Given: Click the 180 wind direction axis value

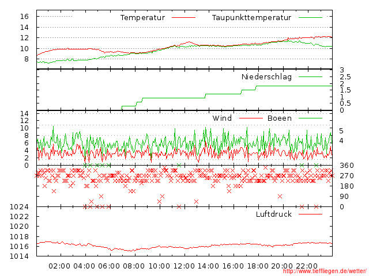Looking at the screenshot, I should click(347, 186).
